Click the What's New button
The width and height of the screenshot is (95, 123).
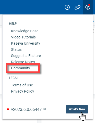tap(77, 109)
